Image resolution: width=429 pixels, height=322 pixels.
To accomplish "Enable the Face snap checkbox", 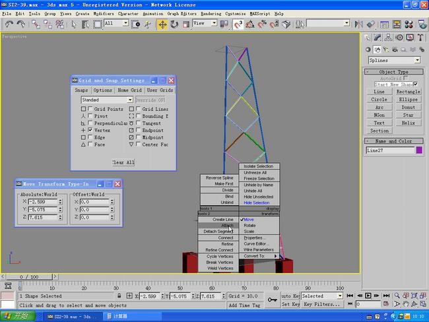I will pos(90,145).
